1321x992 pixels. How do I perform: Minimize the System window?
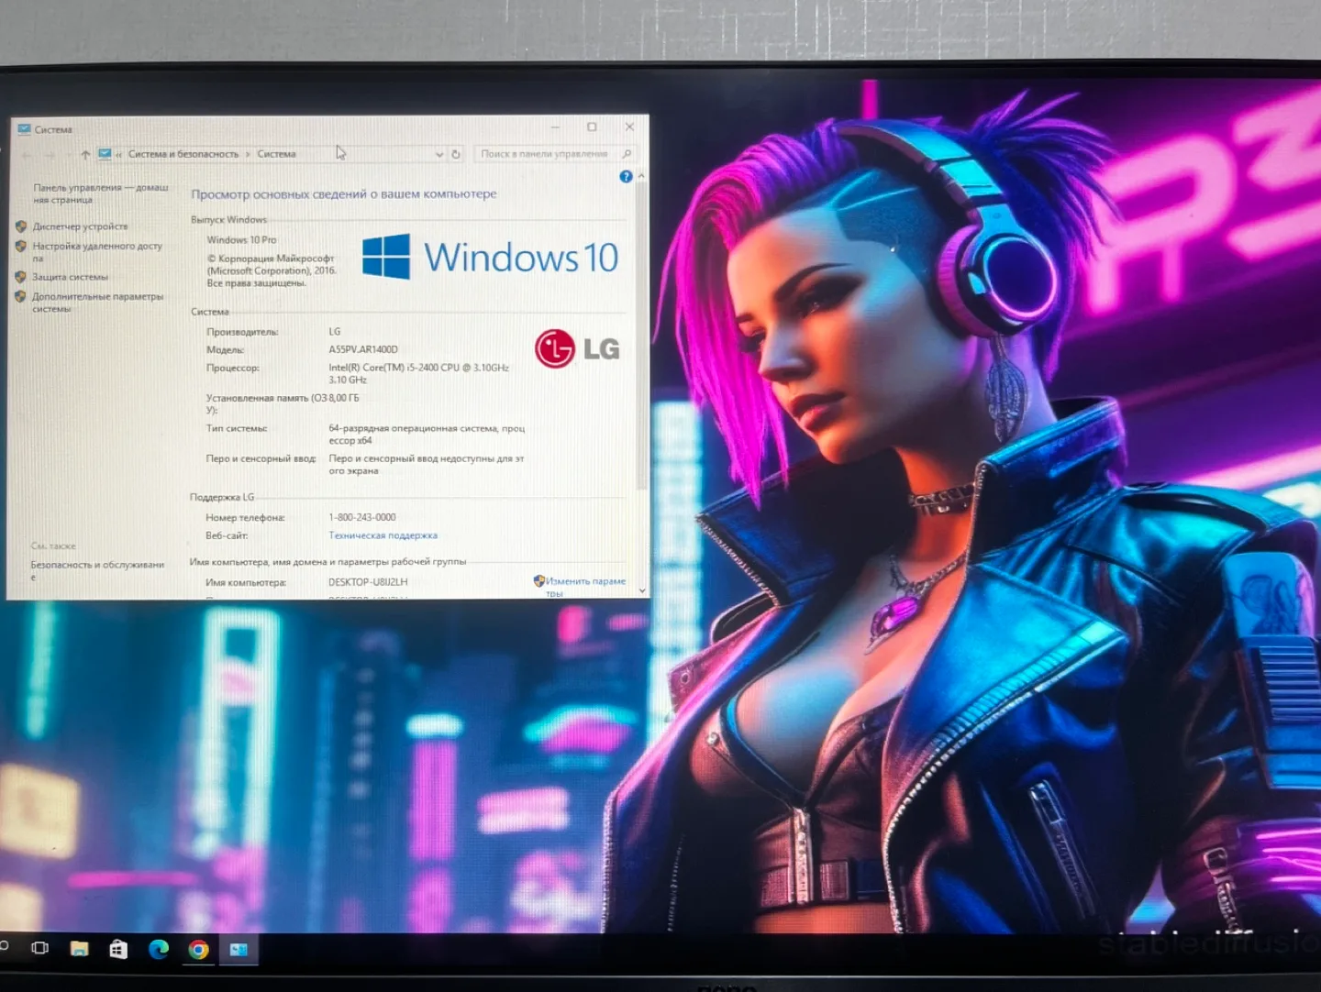(555, 127)
